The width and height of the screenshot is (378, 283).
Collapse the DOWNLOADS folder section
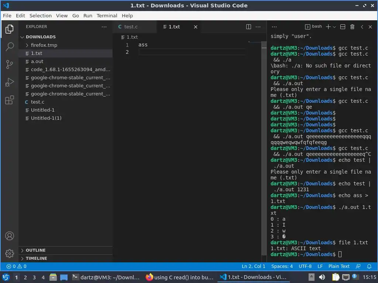[66, 37]
